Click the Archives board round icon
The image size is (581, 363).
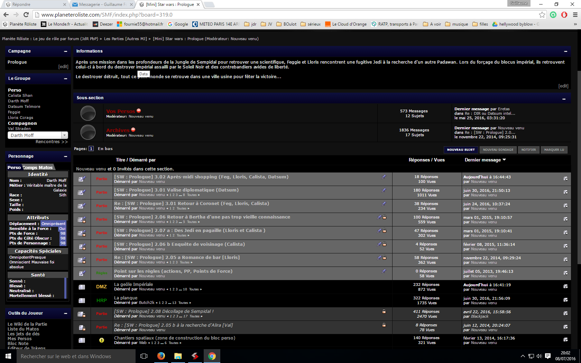tap(88, 132)
